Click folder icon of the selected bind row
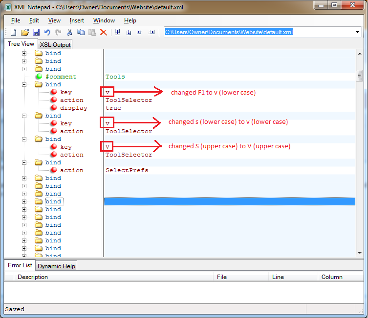 point(39,201)
